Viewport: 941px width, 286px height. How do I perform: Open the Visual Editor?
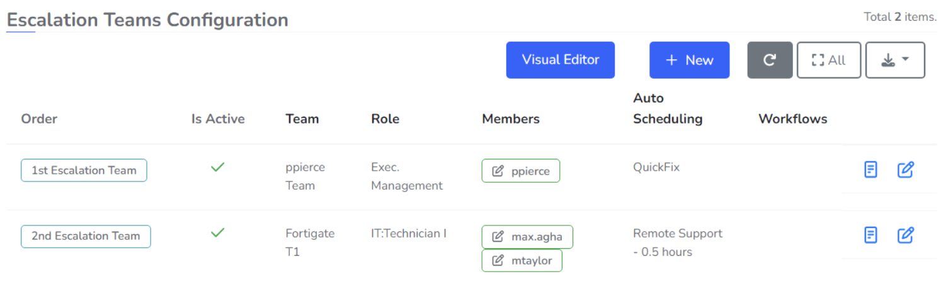tap(560, 60)
